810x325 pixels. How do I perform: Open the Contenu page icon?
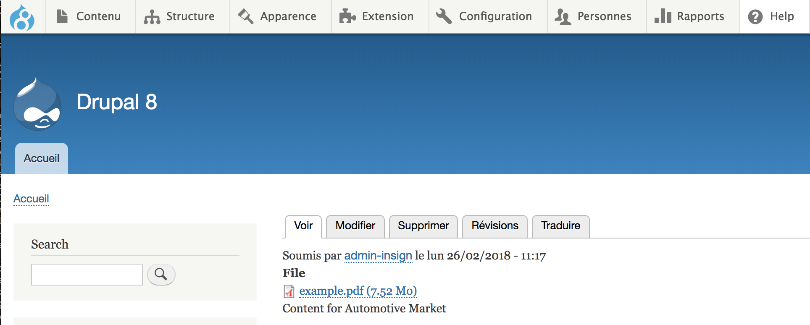62,16
